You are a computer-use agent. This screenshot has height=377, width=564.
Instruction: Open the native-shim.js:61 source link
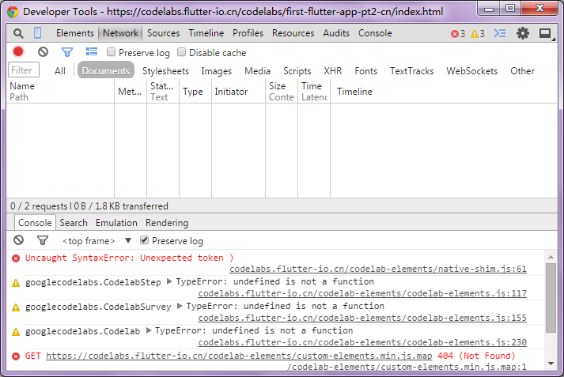(x=378, y=269)
